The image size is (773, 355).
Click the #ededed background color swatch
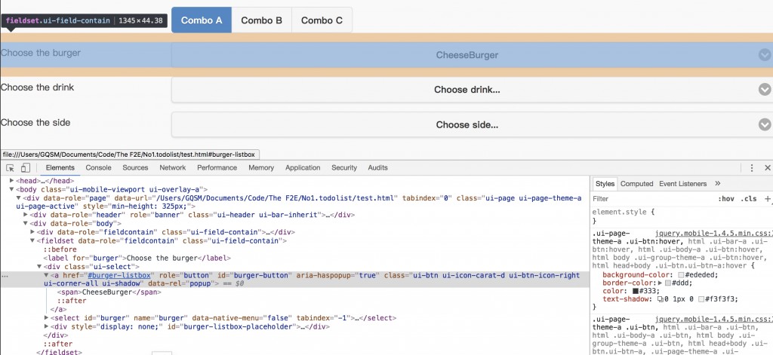point(682,275)
